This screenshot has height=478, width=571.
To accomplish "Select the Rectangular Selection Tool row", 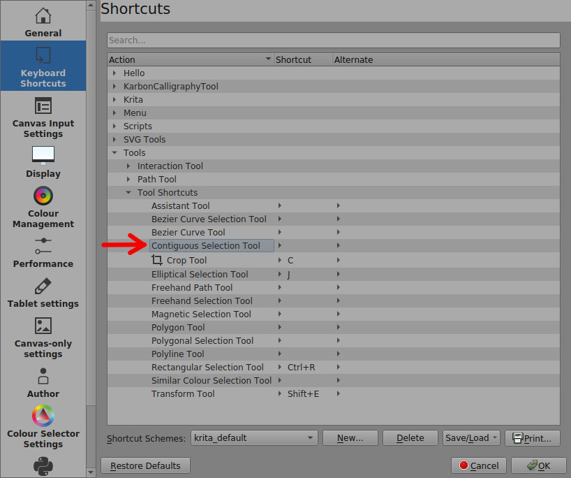I will [x=334, y=367].
